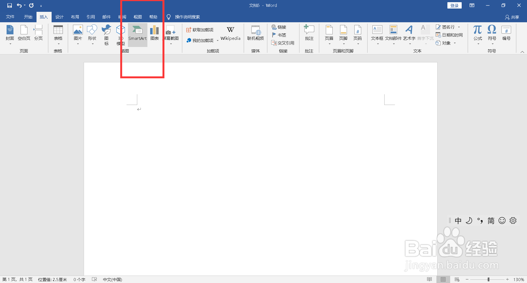Viewport: 527px width, 283px height.
Task: Click 交叉引用 cross-reference button
Action: [283, 43]
